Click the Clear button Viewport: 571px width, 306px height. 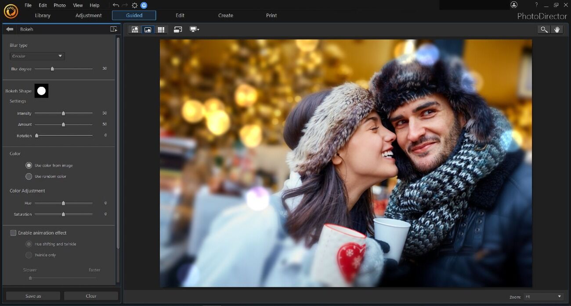pyautogui.click(x=91, y=295)
